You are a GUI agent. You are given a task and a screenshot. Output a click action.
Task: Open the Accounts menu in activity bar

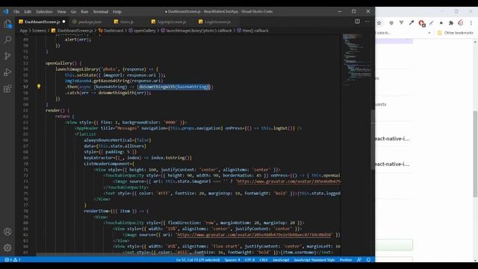tap(7, 232)
